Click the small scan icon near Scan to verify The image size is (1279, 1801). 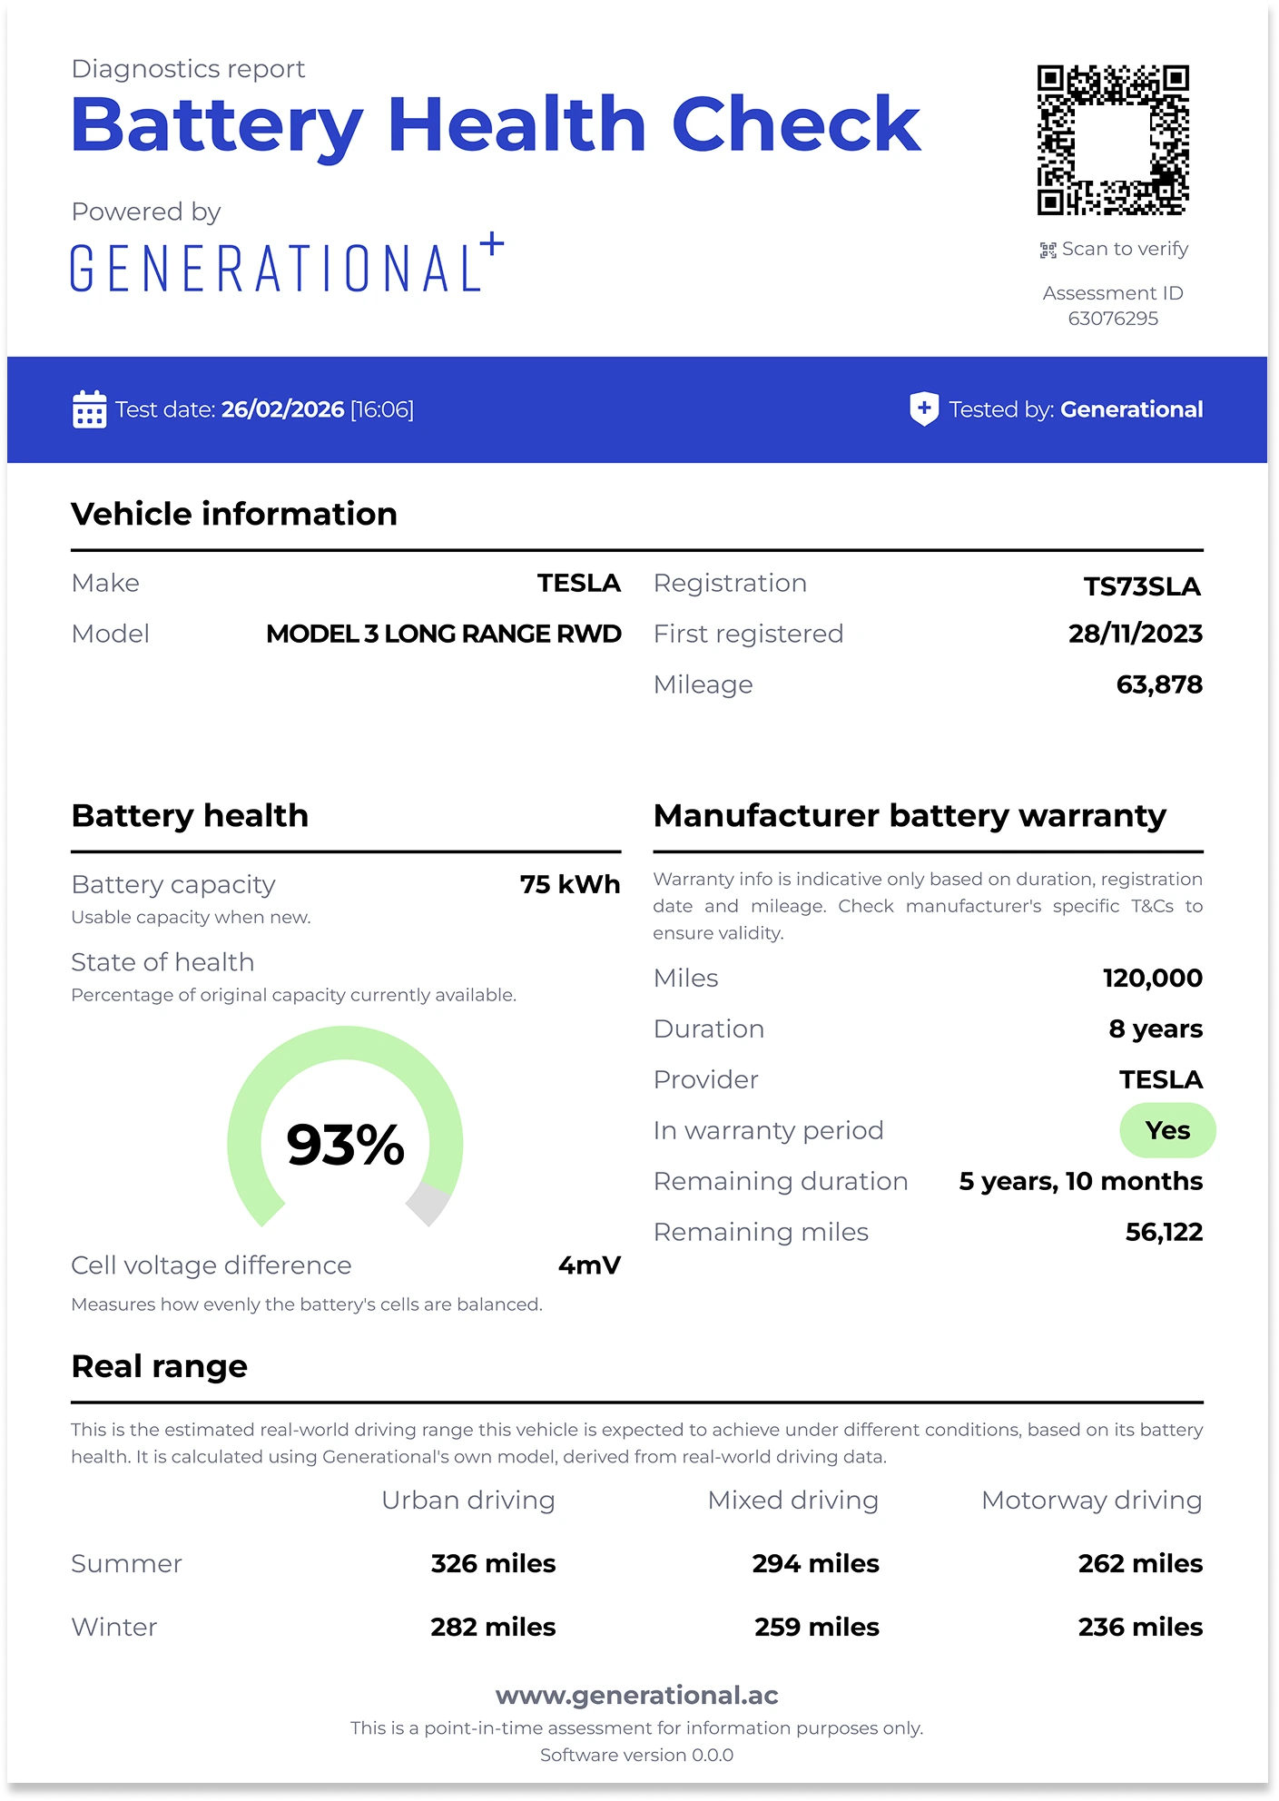coord(1048,250)
